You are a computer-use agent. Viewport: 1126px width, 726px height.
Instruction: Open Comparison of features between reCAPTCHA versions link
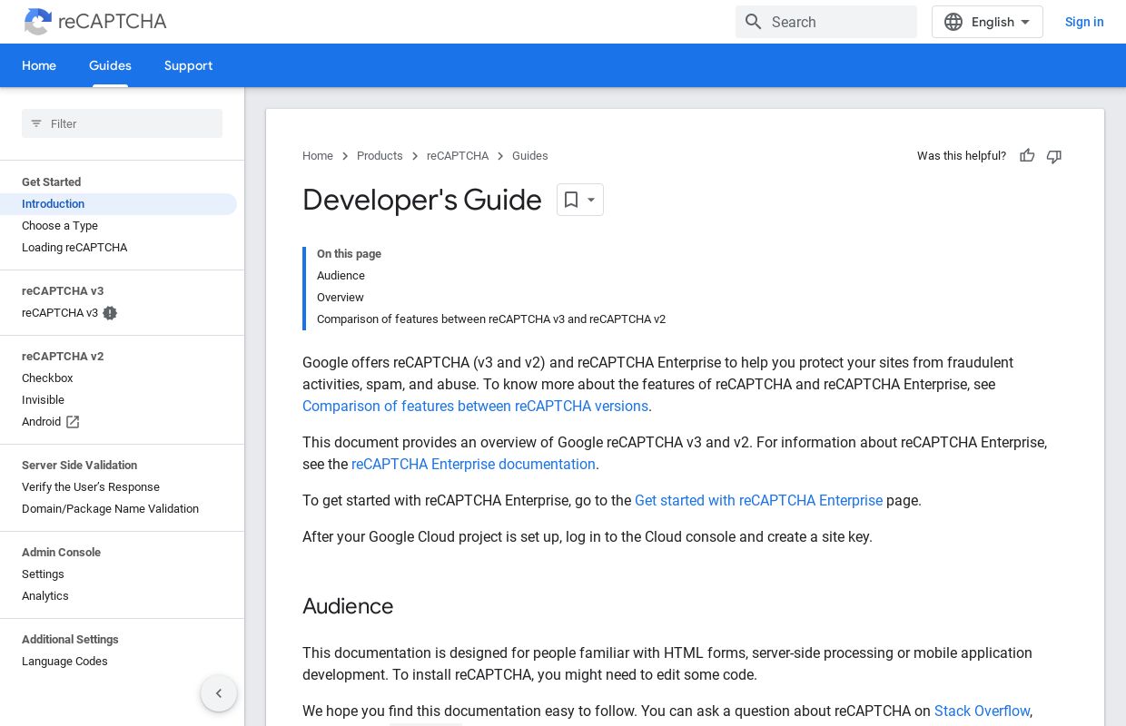point(475,407)
